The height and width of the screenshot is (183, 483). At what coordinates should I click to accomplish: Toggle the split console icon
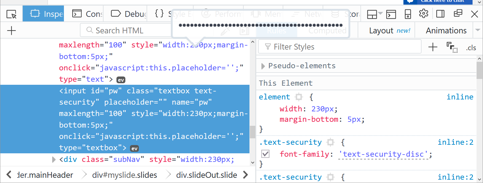(391, 14)
